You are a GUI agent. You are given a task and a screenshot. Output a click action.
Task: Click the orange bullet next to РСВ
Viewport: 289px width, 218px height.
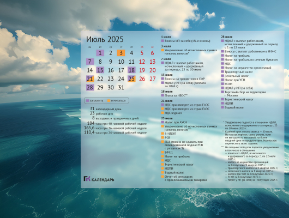click(x=162, y=138)
